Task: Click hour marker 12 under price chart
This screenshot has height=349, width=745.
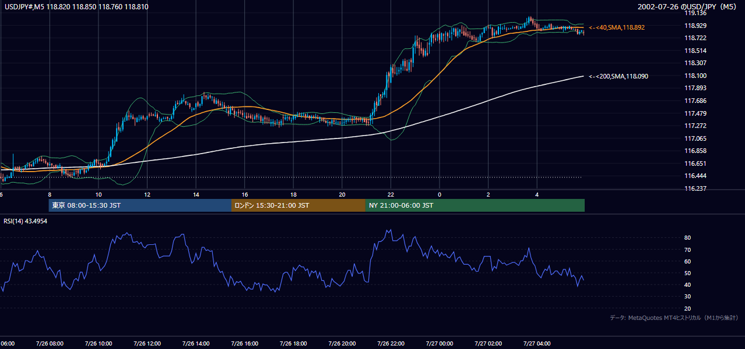Action: (147, 194)
